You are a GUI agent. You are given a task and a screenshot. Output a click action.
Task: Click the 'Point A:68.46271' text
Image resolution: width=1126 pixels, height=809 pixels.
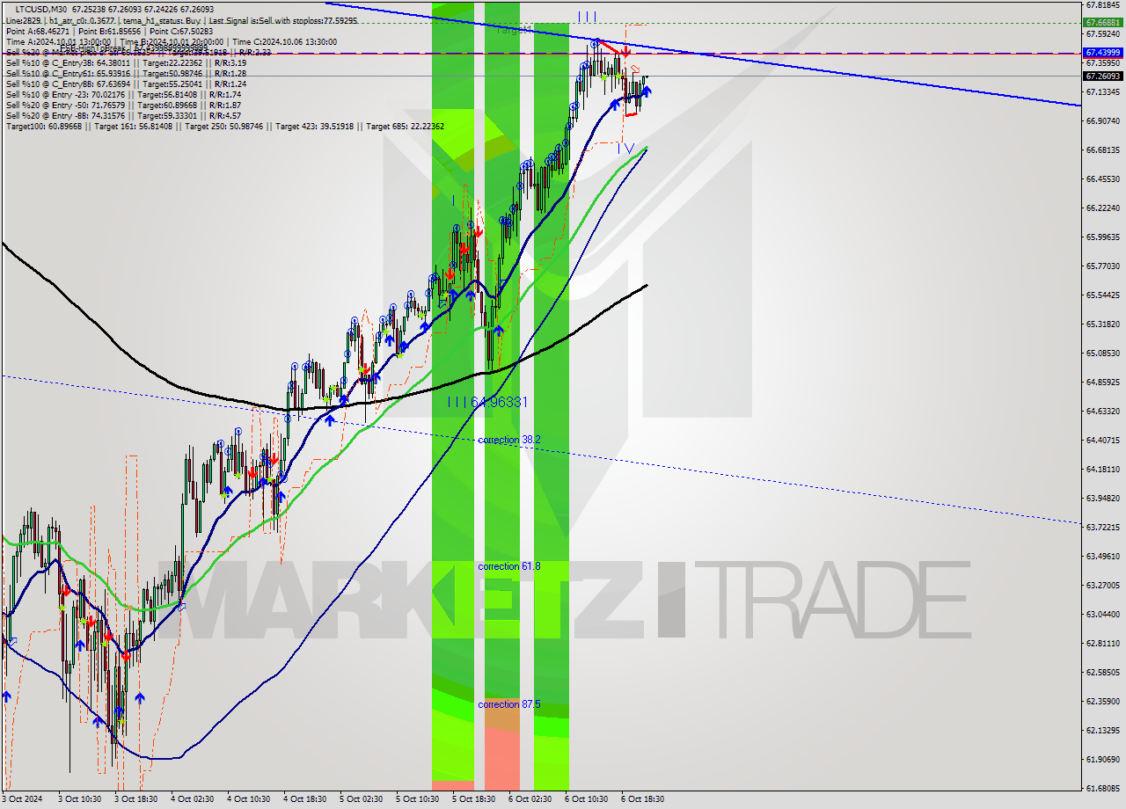36,31
